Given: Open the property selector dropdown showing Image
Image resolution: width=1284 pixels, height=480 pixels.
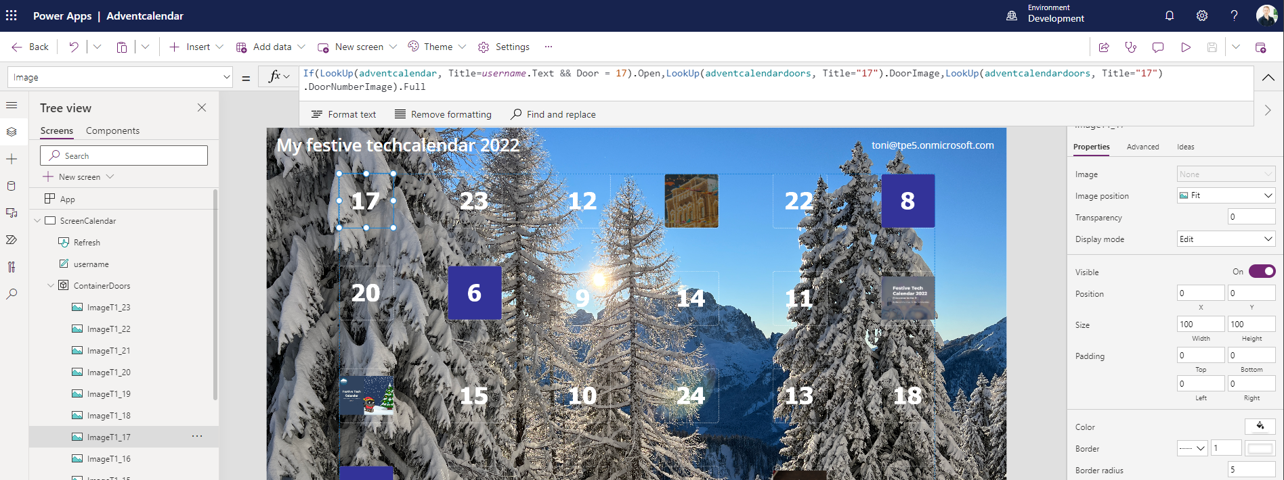Looking at the screenshot, I should (x=121, y=77).
